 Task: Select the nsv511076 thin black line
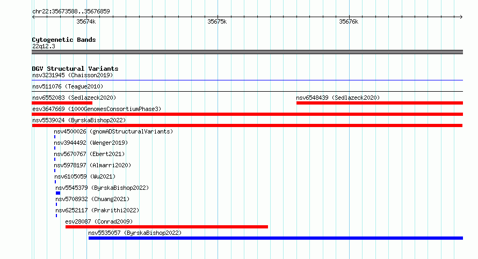point(248,92)
